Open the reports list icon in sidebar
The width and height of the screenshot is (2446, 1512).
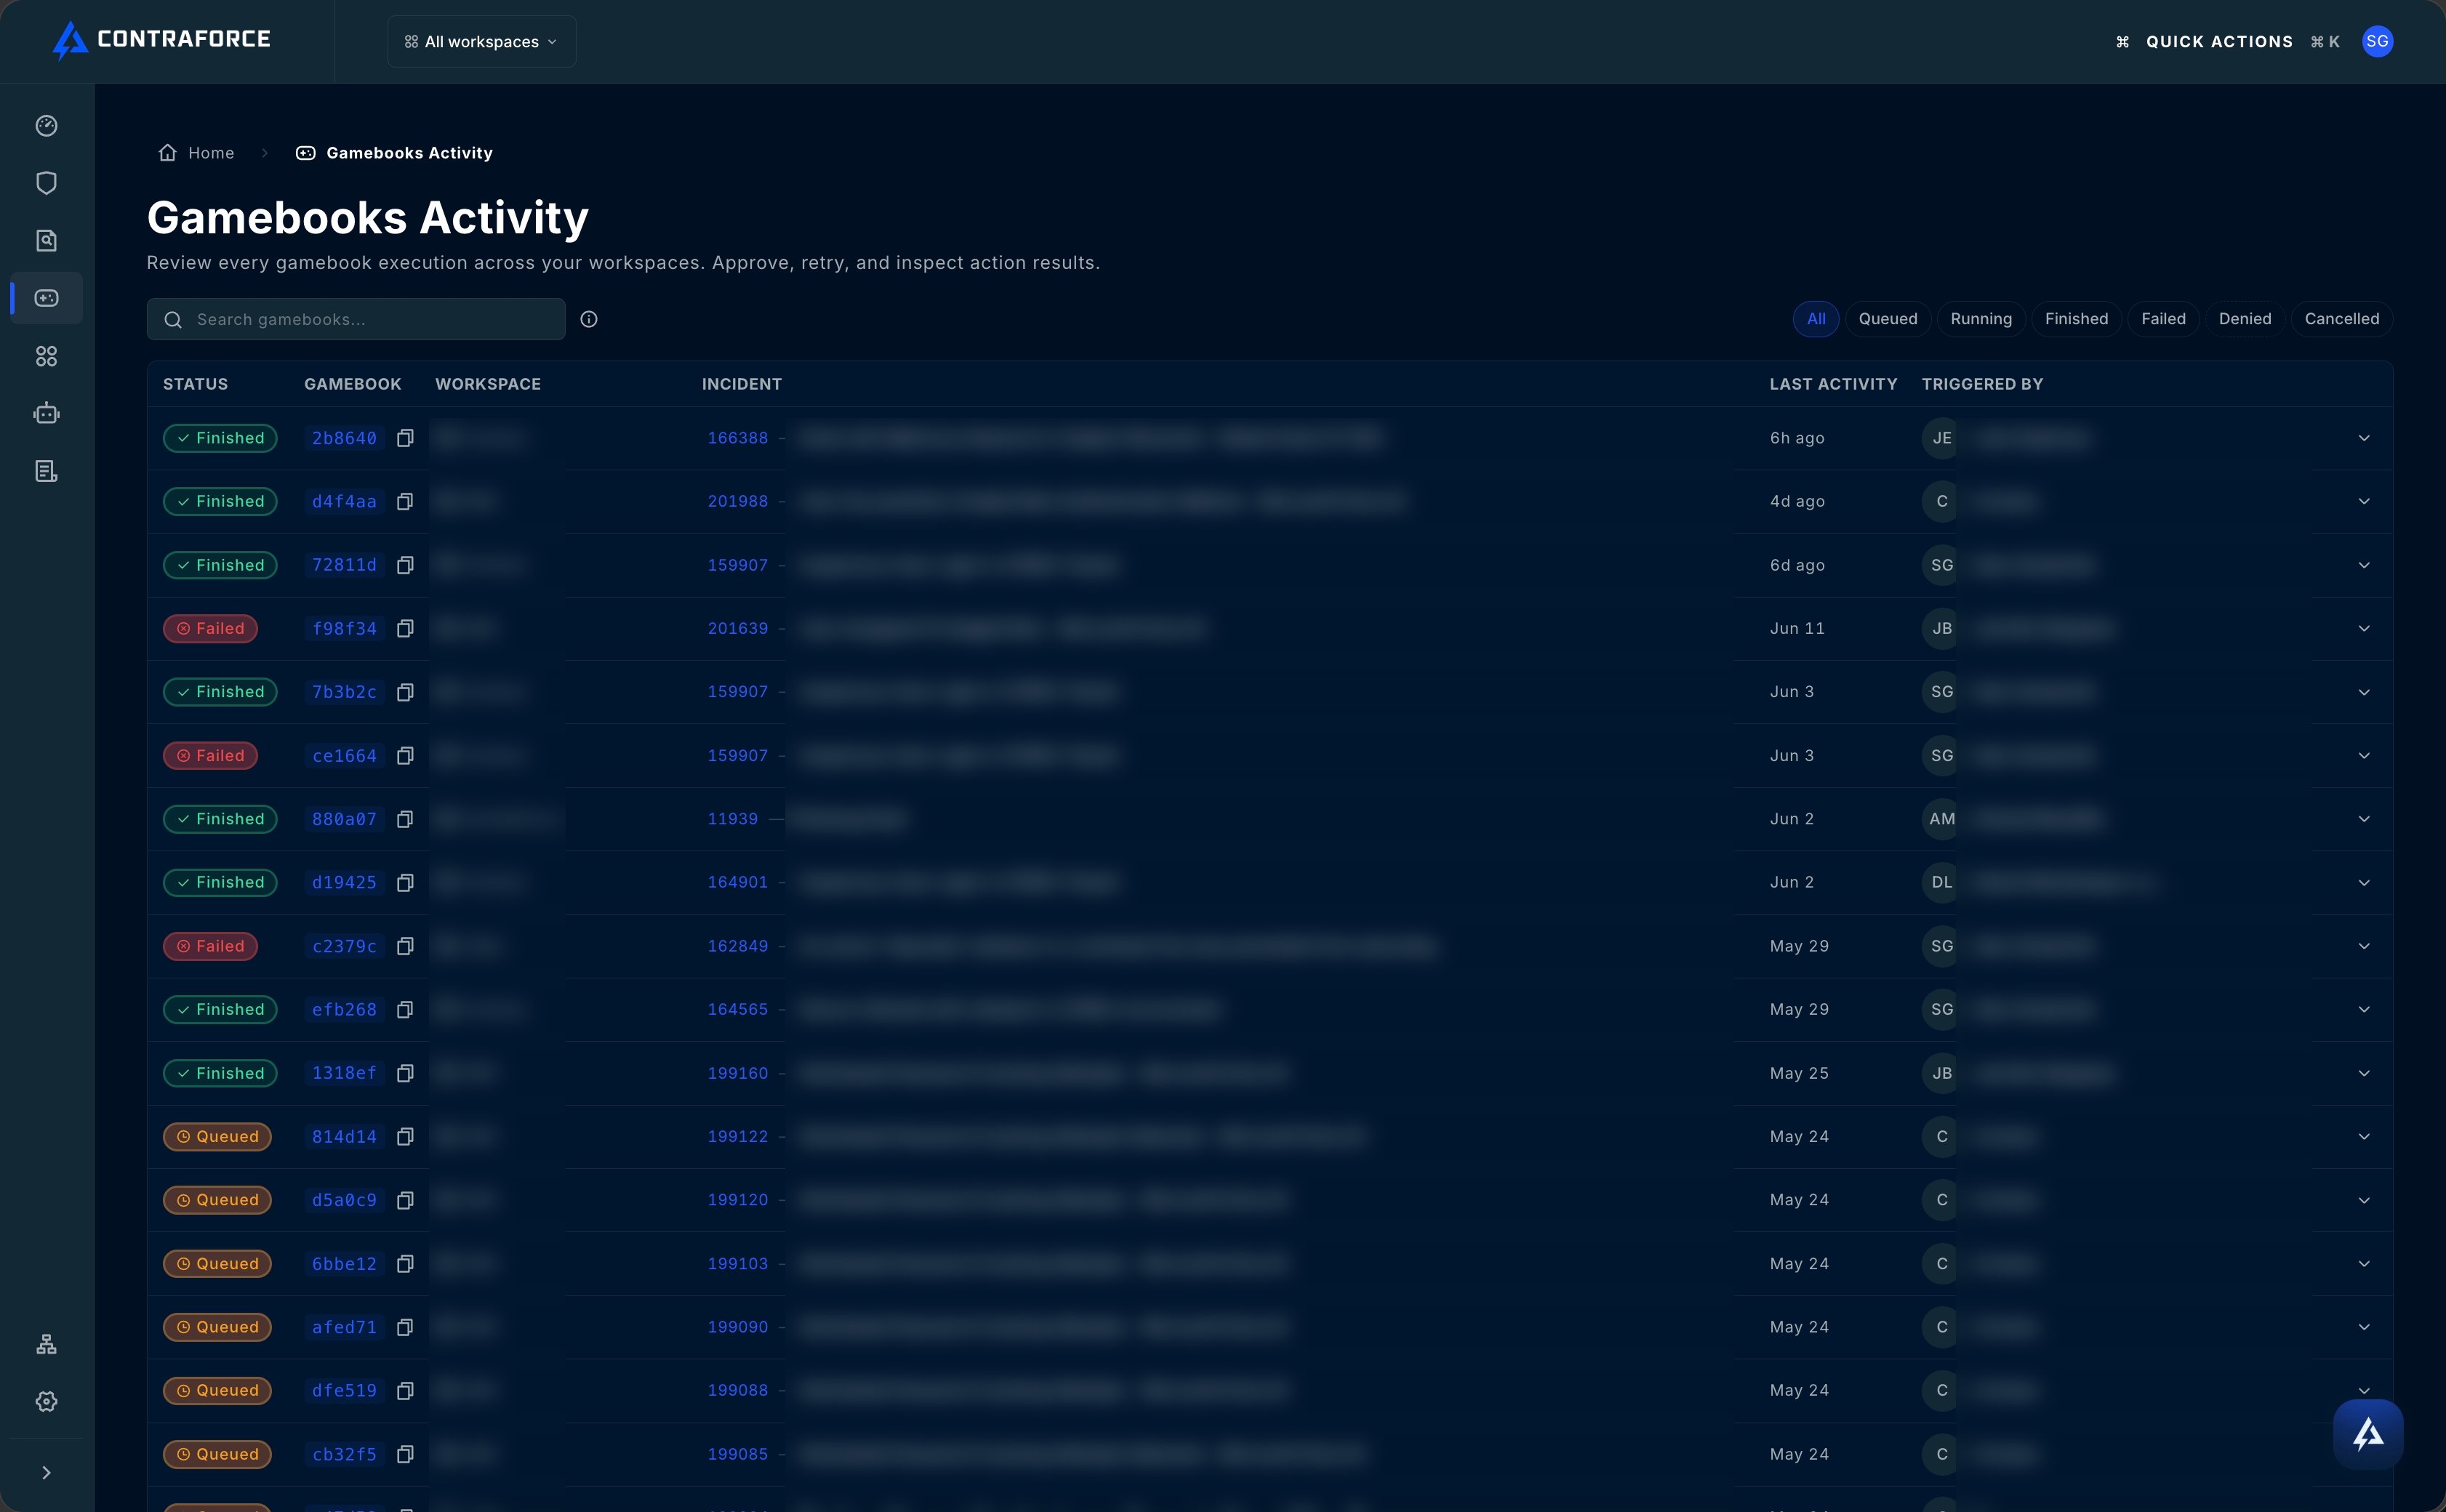click(x=46, y=471)
